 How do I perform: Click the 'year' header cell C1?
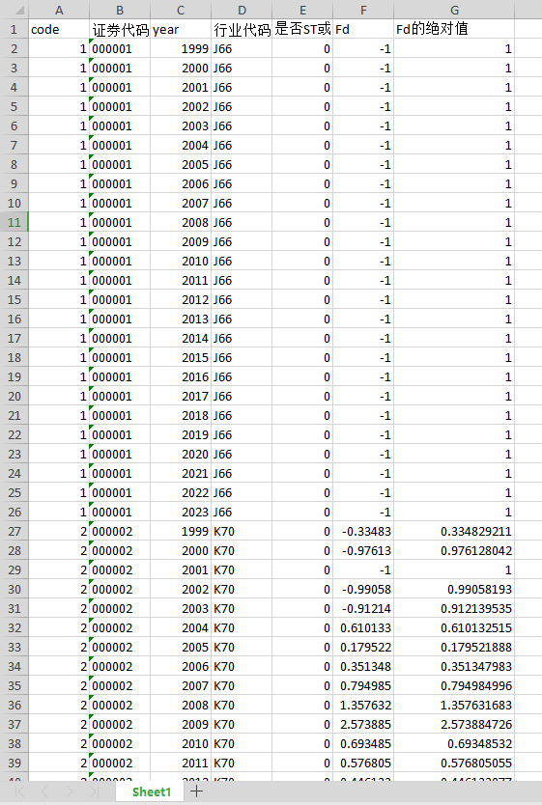click(181, 29)
